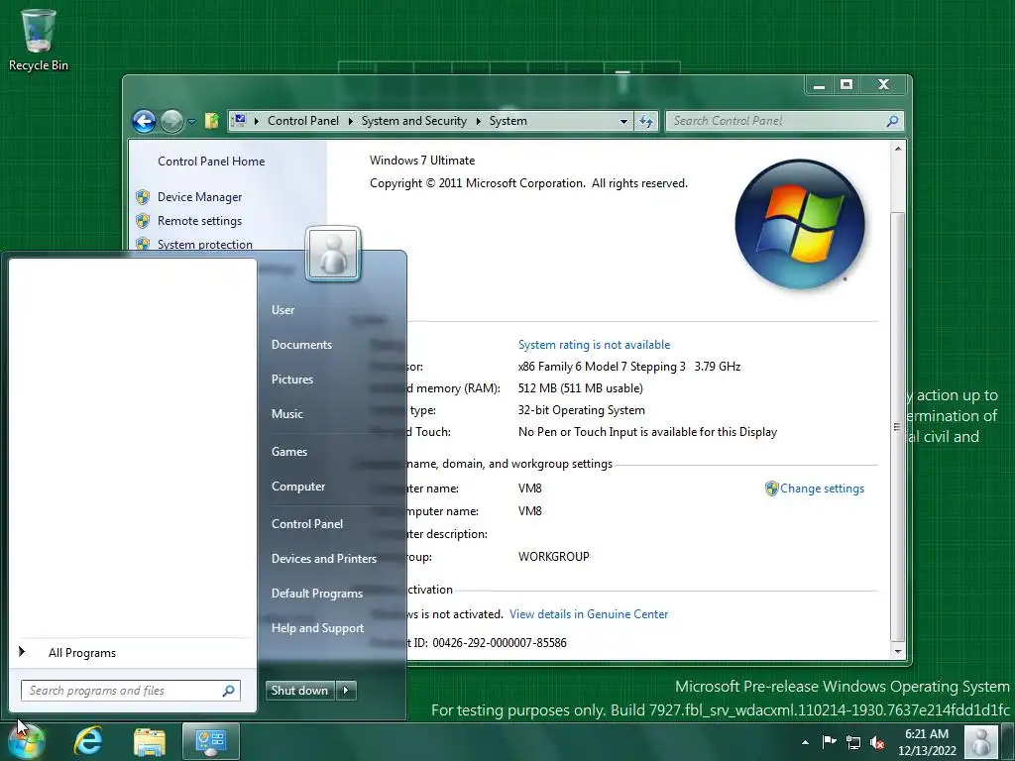Click the network tray icon
Viewport: 1015px width, 761px height.
pos(853,742)
